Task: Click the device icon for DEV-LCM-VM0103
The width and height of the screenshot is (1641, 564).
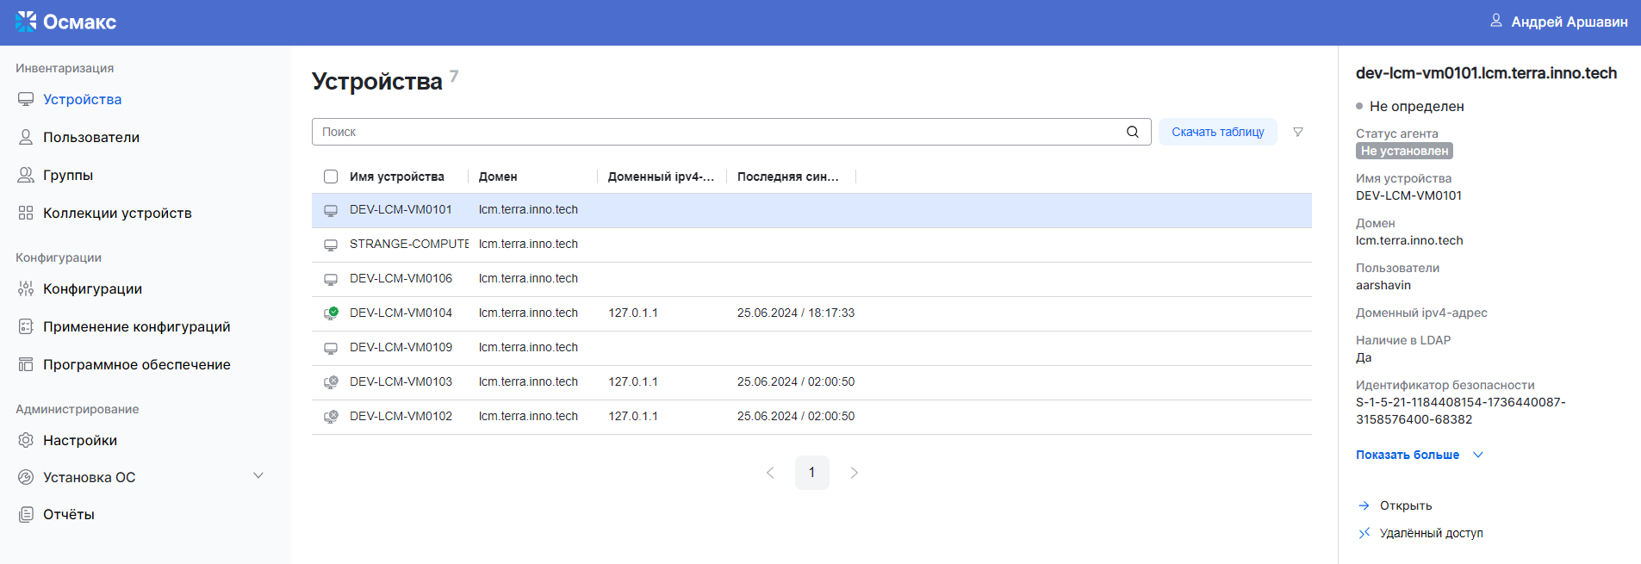Action: pos(331,382)
